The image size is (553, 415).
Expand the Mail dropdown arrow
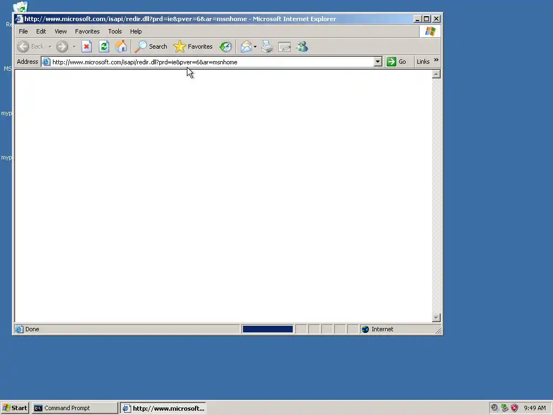click(x=255, y=46)
